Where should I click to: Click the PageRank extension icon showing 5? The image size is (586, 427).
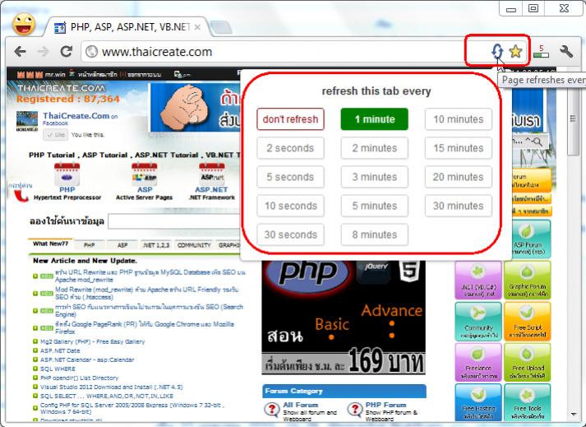pyautogui.click(x=541, y=51)
